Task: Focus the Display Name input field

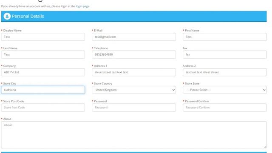Action: point(43,37)
